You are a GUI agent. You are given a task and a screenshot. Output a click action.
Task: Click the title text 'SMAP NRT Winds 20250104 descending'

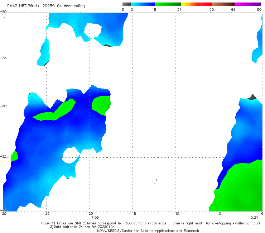click(46, 6)
